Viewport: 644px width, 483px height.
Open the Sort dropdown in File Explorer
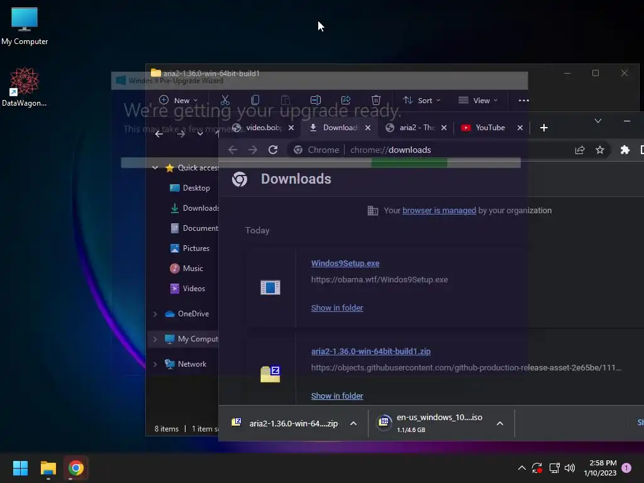coord(422,100)
